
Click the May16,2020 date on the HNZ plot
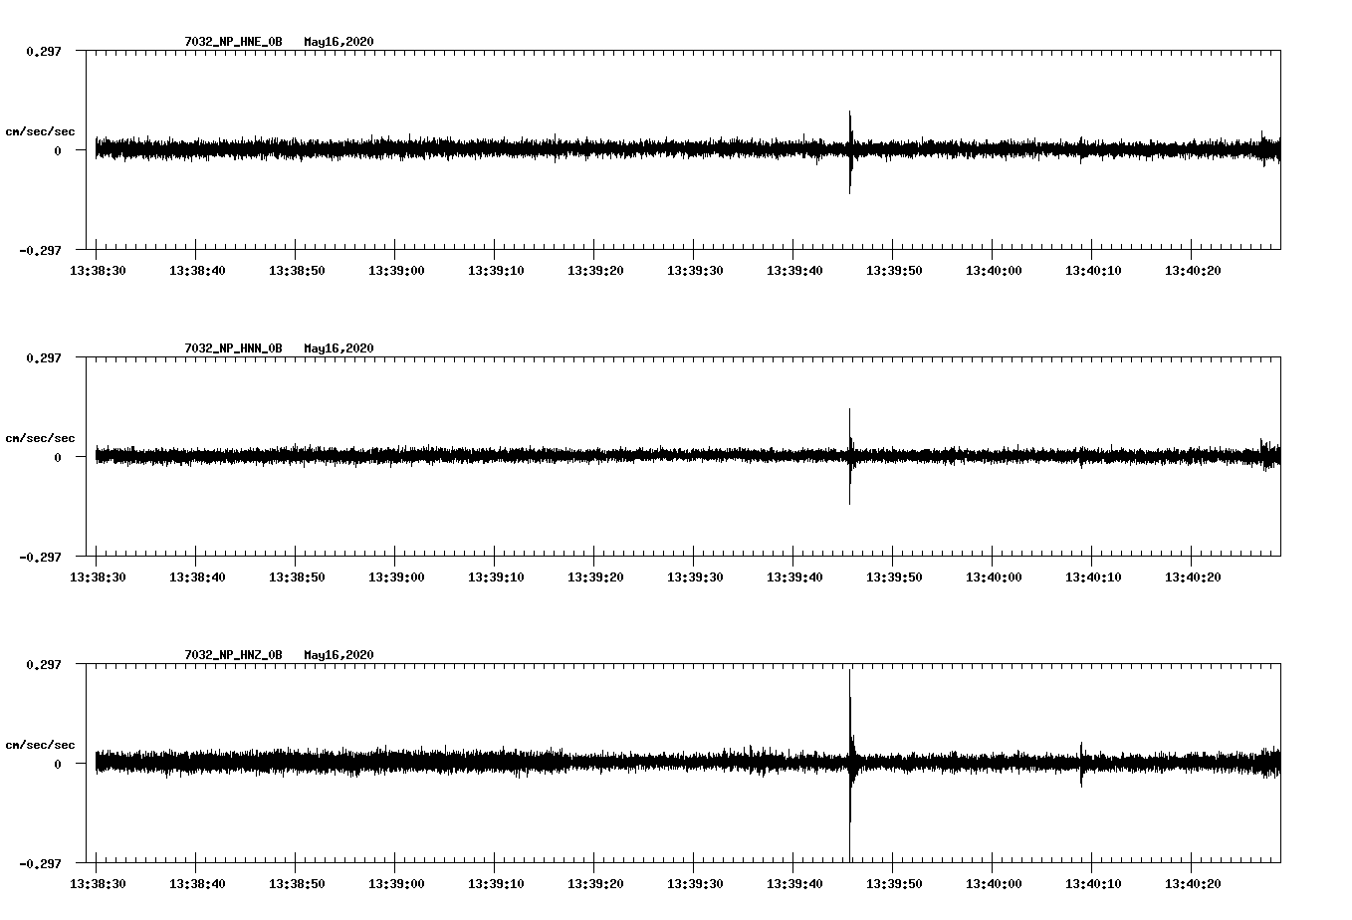[x=339, y=655]
